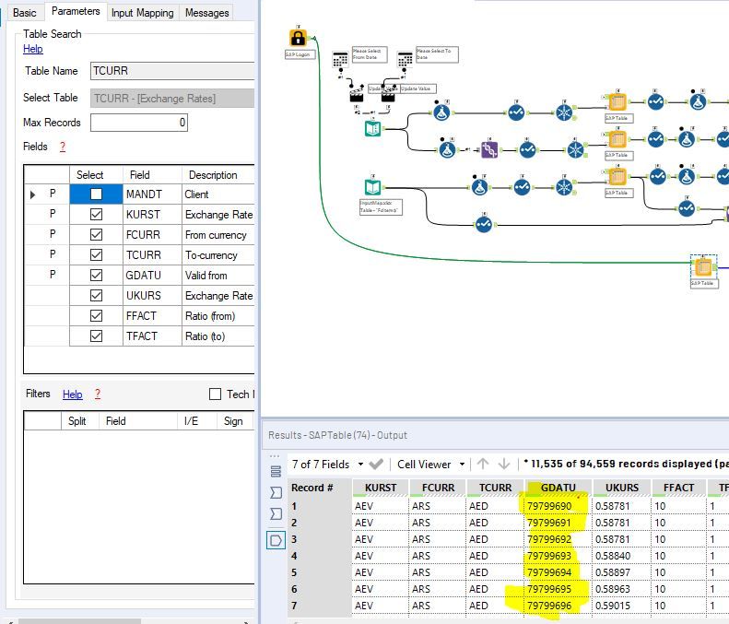Click the Max Records input field
This screenshot has height=624, width=729.
click(139, 123)
